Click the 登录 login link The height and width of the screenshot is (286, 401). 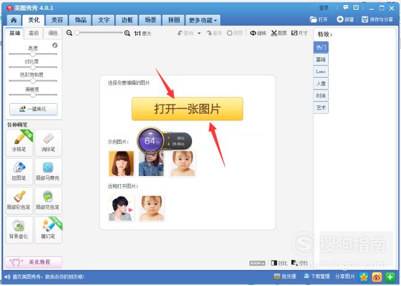(x=323, y=8)
